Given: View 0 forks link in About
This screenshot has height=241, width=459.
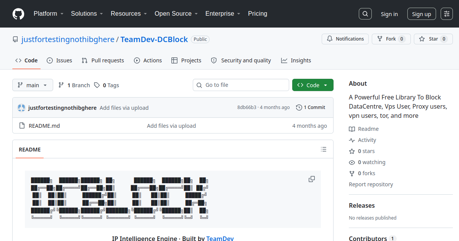Looking at the screenshot, I should click(x=362, y=173).
